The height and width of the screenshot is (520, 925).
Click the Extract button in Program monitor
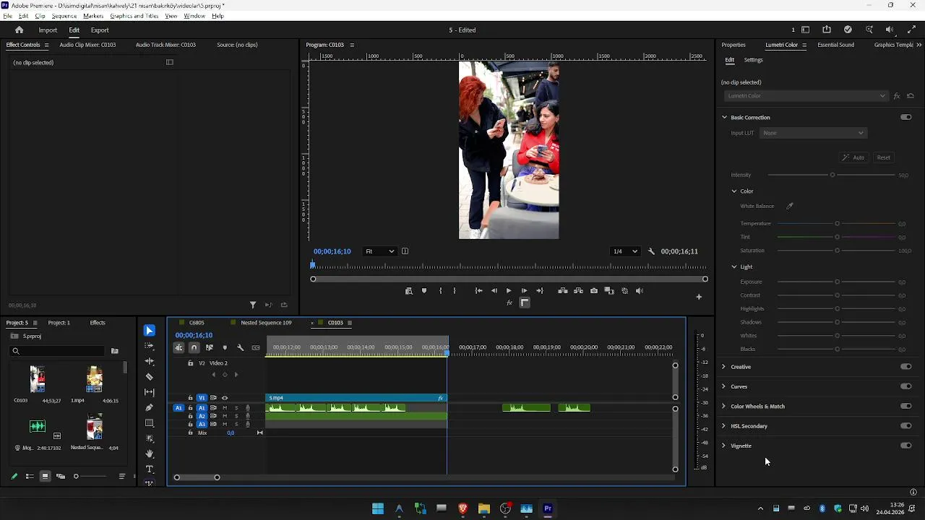click(x=578, y=291)
